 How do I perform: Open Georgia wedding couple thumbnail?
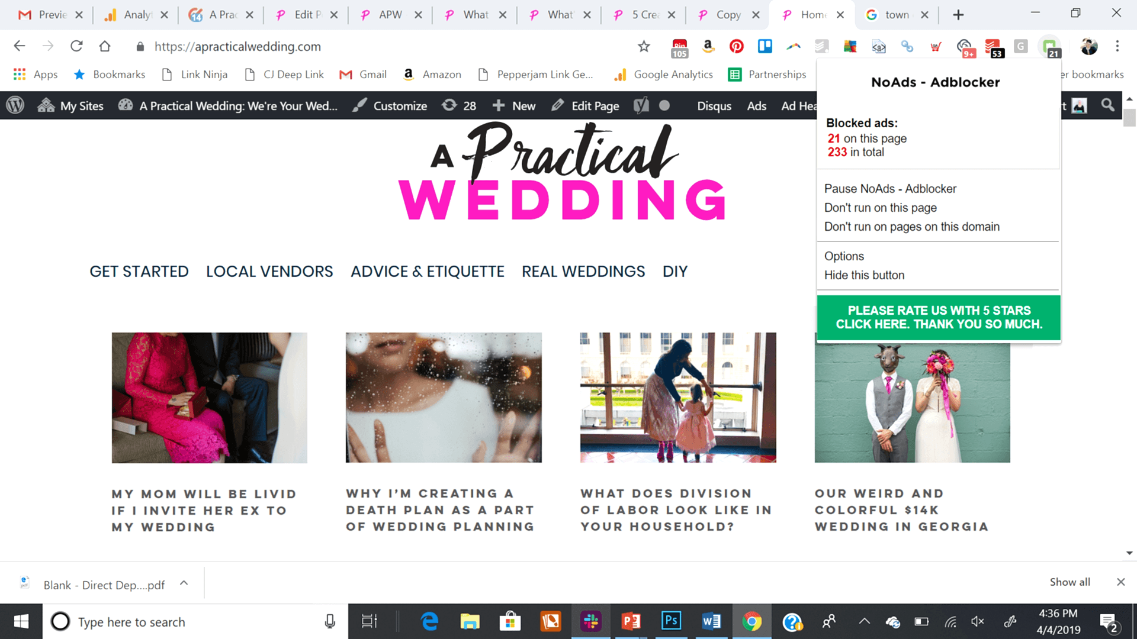pos(912,402)
